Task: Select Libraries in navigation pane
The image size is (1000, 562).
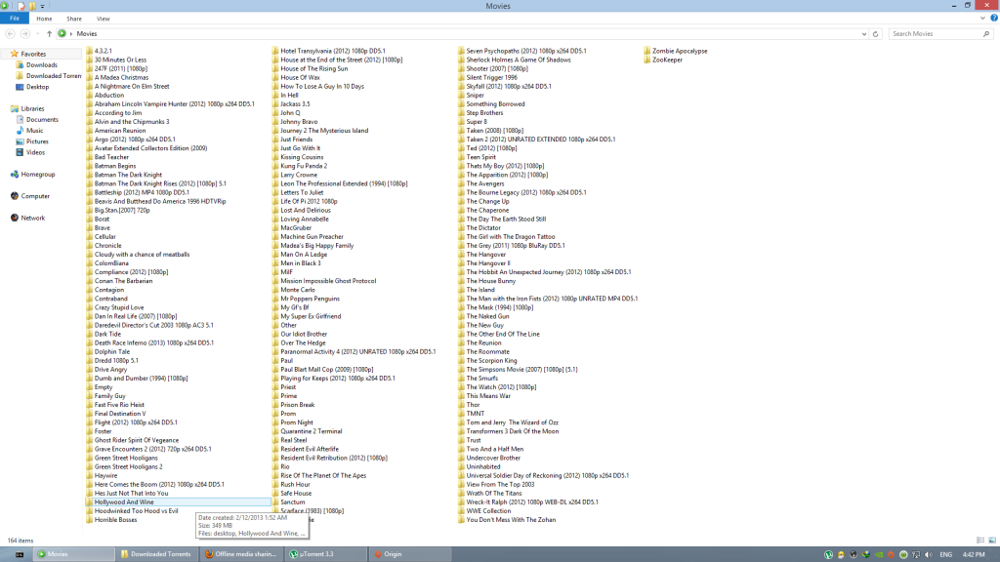Action: (x=32, y=109)
